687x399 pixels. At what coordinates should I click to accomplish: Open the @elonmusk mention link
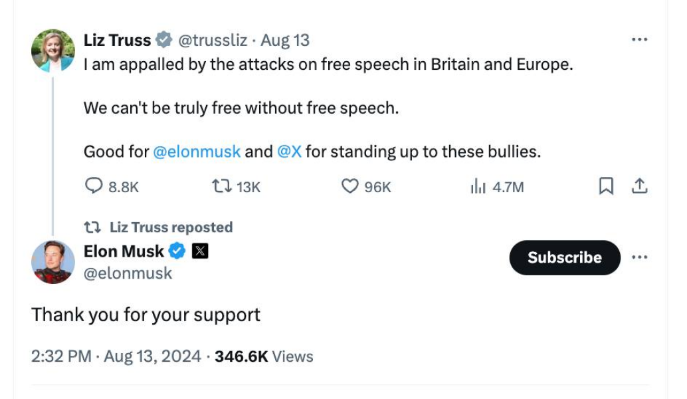tap(197, 152)
